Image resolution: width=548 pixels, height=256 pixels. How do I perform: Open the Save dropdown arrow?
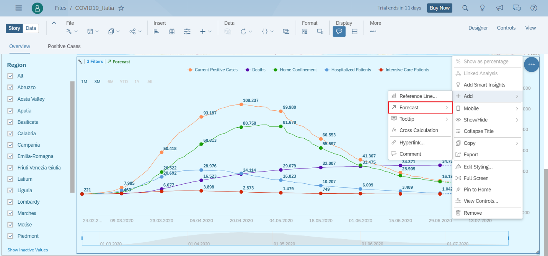pos(97,32)
